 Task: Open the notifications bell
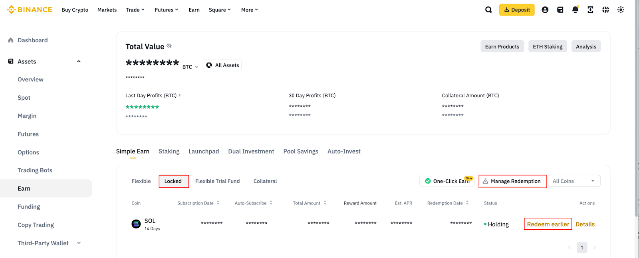click(575, 10)
